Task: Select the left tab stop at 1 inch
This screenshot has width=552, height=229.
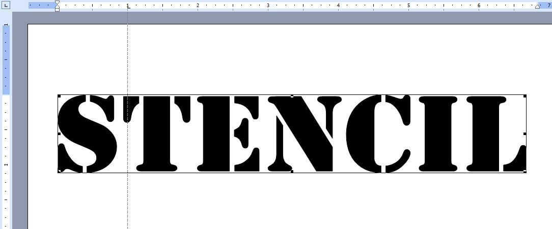Action: point(128,7)
